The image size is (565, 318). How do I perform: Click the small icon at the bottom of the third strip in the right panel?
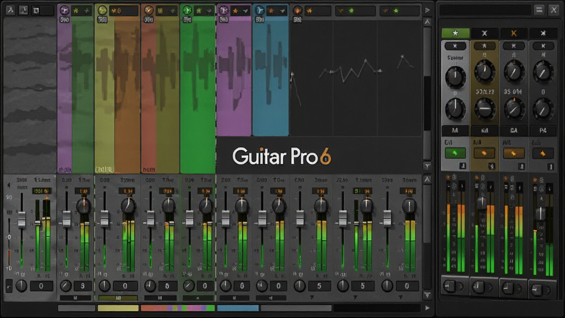coord(521,166)
